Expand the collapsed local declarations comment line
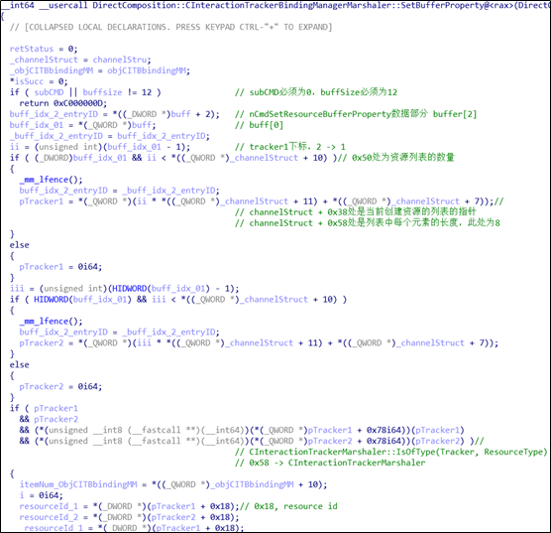Image resolution: width=551 pixels, height=533 pixels. [170, 27]
